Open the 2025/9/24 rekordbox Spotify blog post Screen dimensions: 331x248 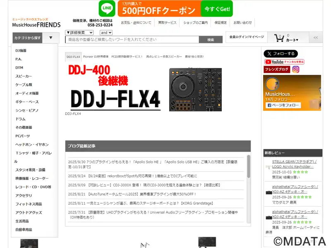(x=132, y=176)
